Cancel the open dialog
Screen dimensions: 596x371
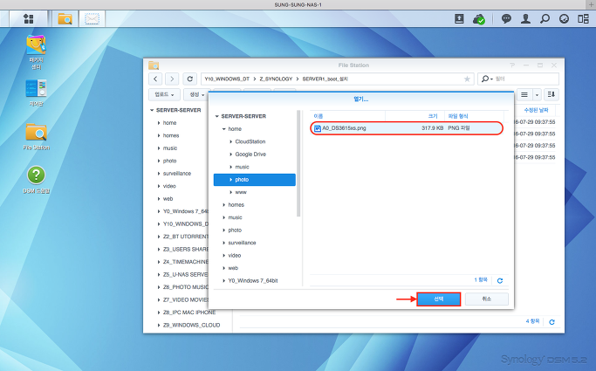[487, 299]
